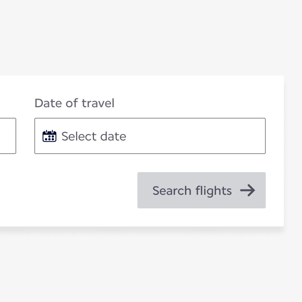Click the white card area below the date field
302x302 pixels.
[x=75, y=189]
